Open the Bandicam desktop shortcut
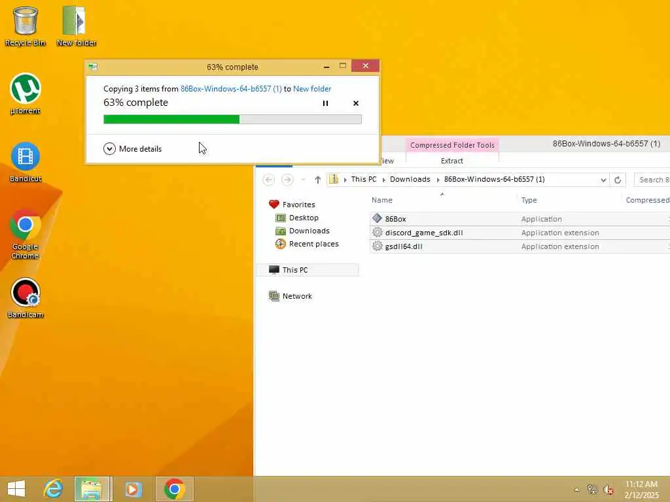 (x=26, y=298)
